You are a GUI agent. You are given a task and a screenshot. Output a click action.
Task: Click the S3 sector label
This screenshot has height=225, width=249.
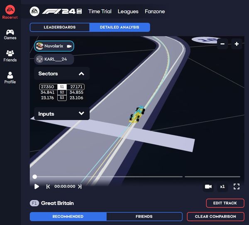62,98
